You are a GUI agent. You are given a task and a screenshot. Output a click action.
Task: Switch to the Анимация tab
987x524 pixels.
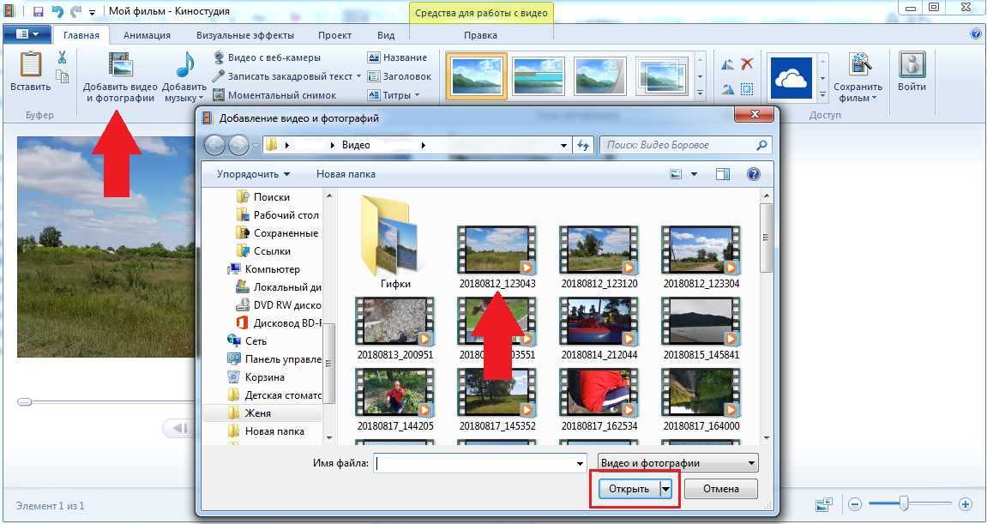click(147, 35)
